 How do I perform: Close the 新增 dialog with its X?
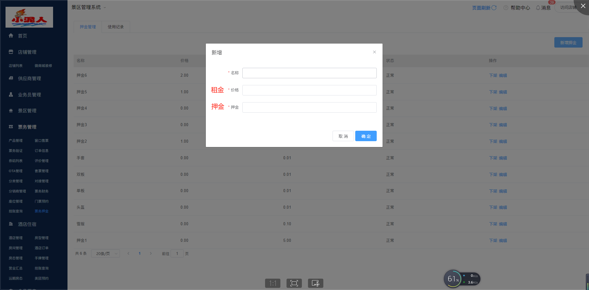click(374, 52)
